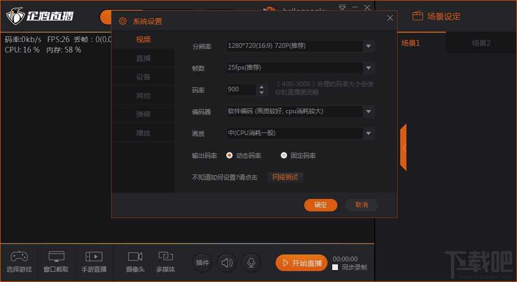Screen dimensions: 517x282
Task: Decrease the 码率 value with down arrow
Action: (x=262, y=92)
